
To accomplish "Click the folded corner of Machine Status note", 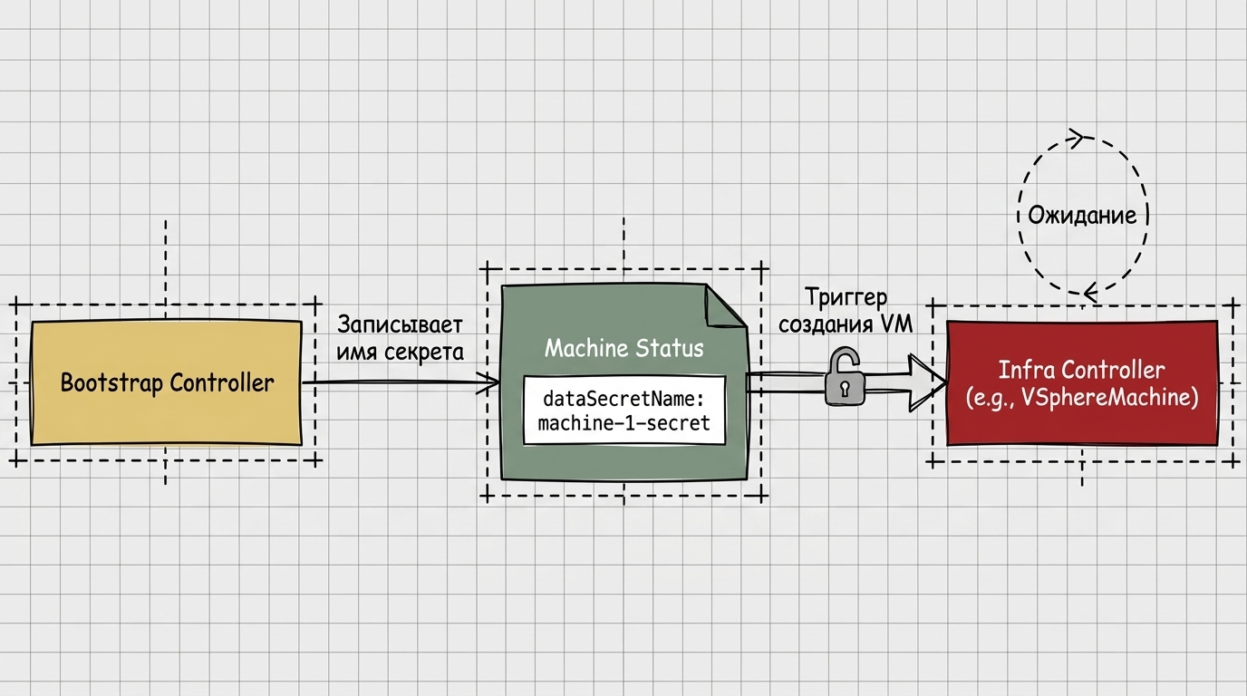I will tap(727, 305).
